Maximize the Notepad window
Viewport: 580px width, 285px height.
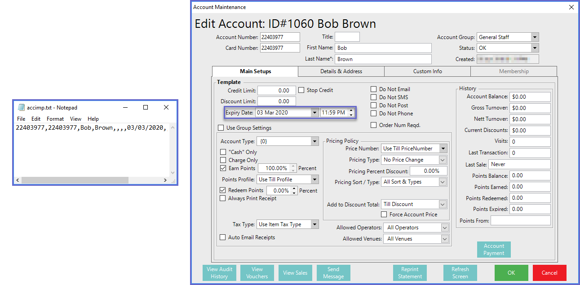click(x=146, y=108)
